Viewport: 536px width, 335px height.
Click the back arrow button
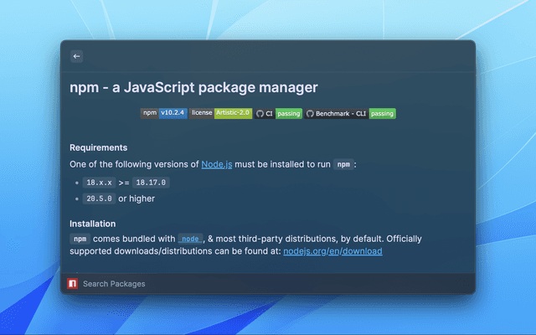[x=76, y=56]
